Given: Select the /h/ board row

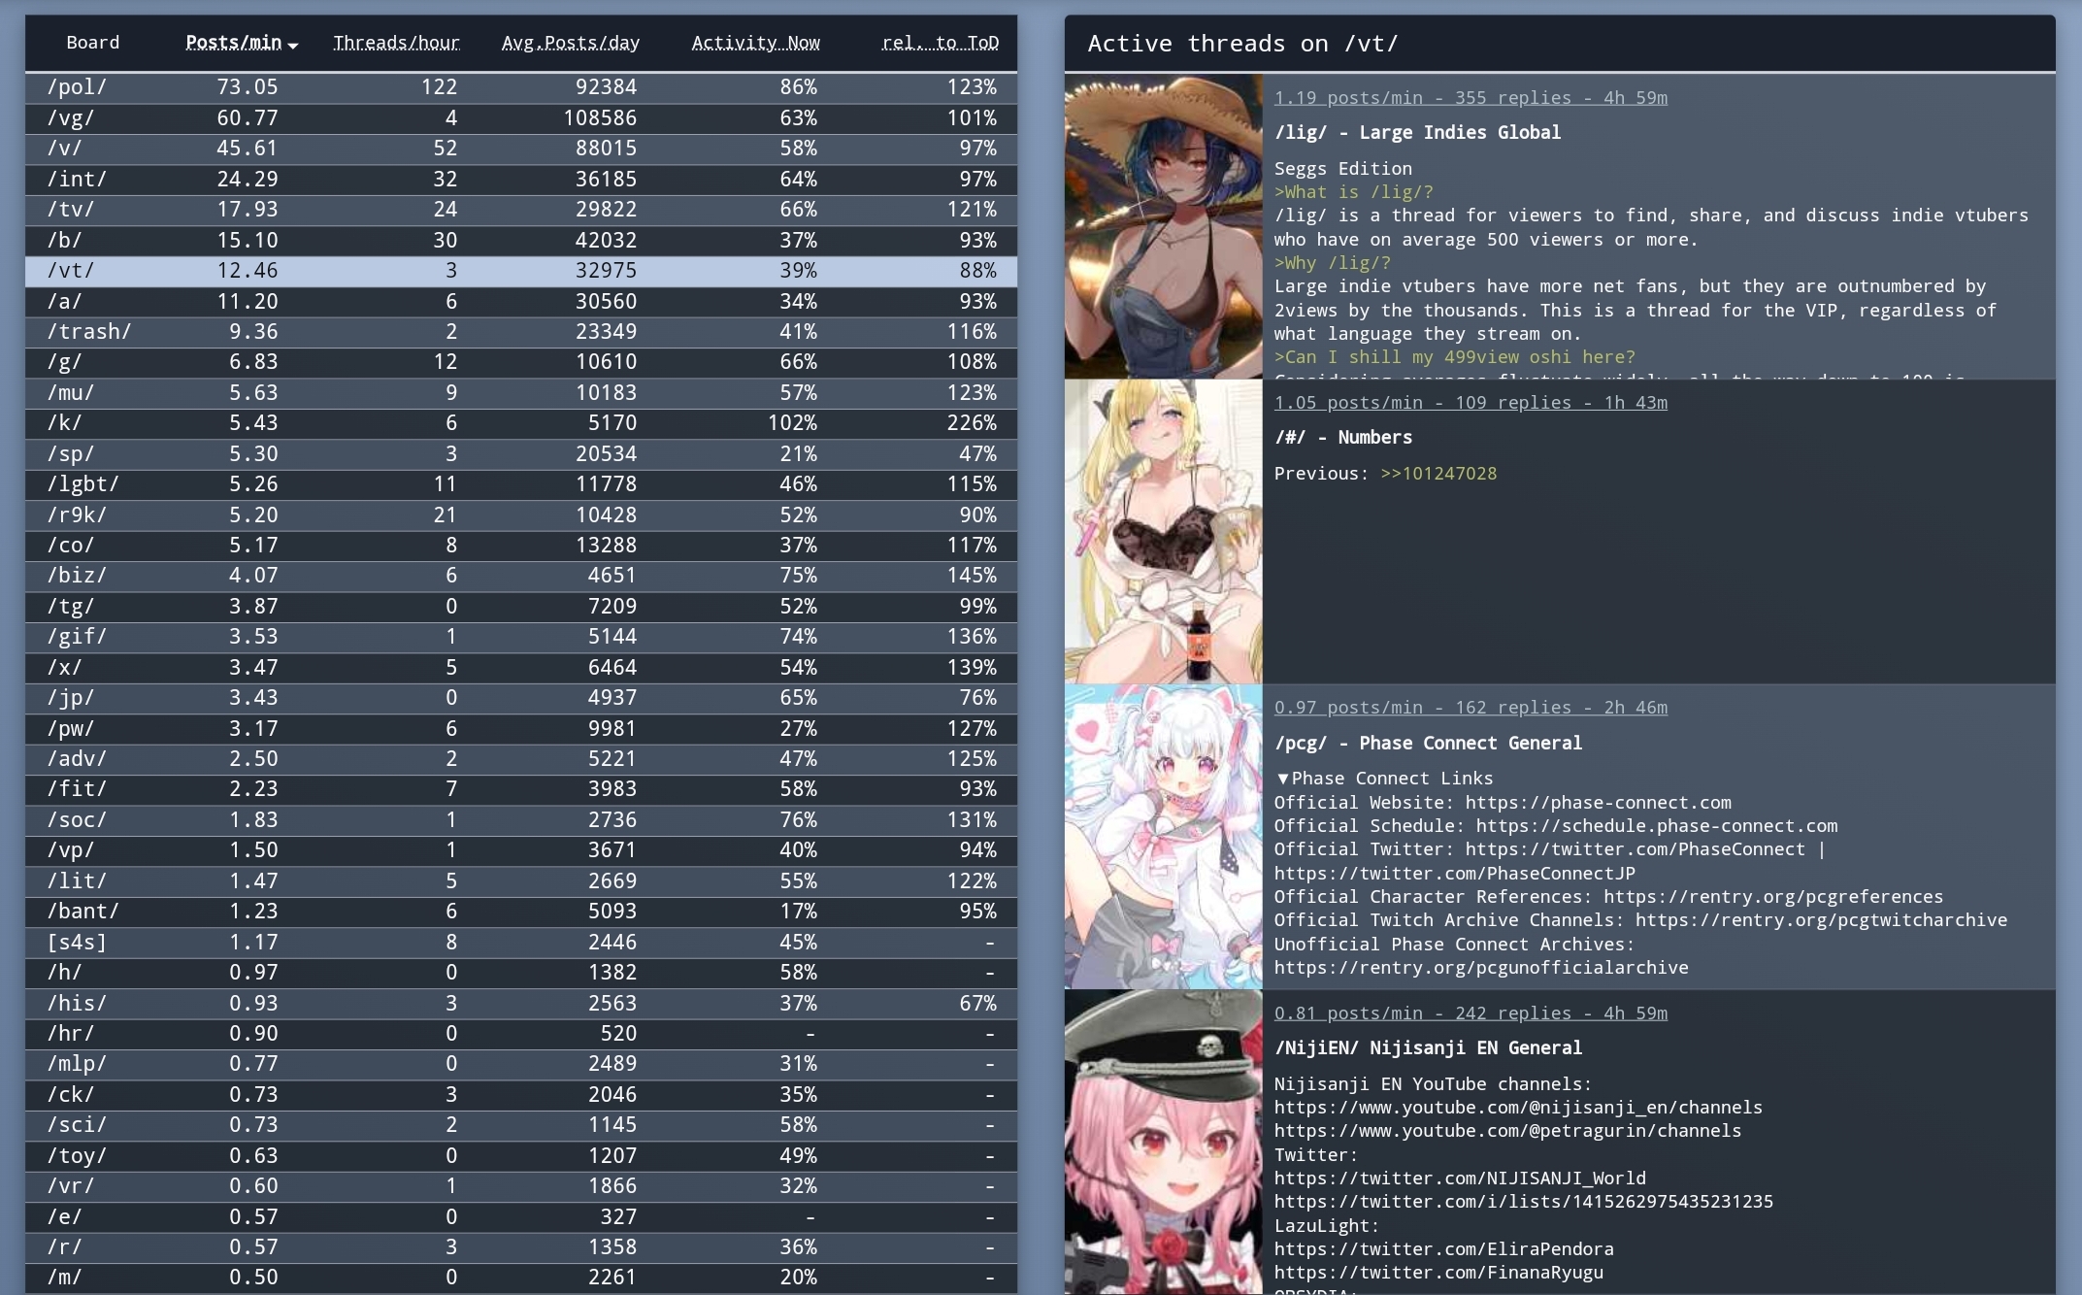Looking at the screenshot, I should tap(521, 973).
